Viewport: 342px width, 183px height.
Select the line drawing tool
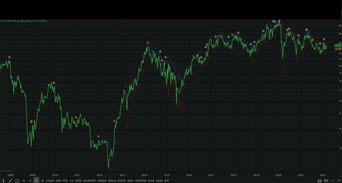[x=10, y=180]
